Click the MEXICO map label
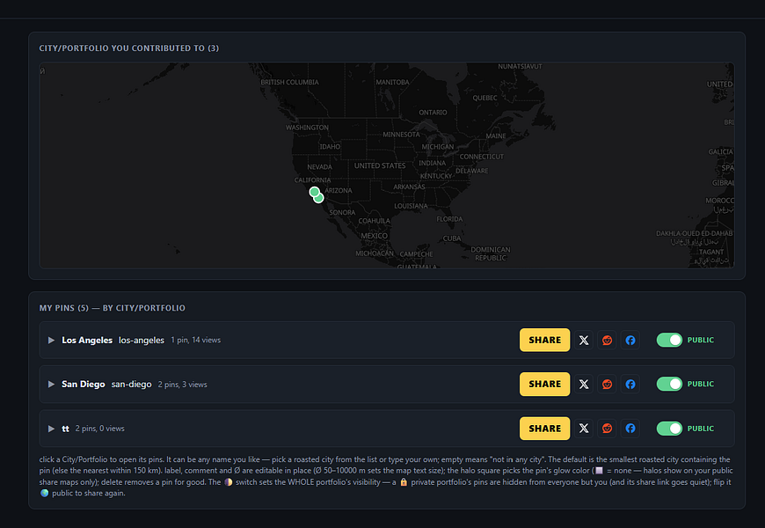Image resolution: width=765 pixels, height=528 pixels. tap(375, 236)
